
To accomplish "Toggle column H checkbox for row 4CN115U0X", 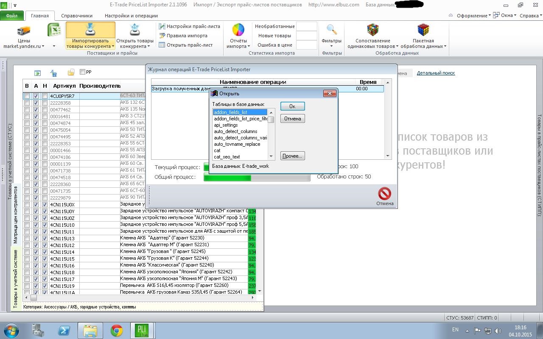I will click(x=45, y=205).
